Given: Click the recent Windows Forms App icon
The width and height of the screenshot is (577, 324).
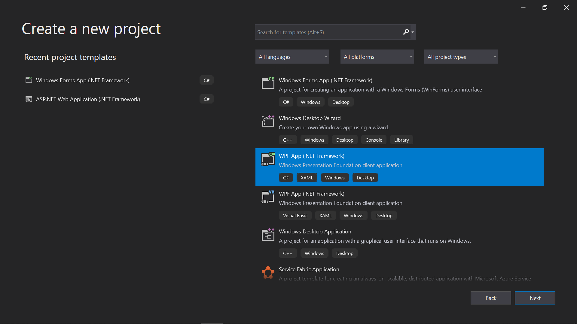Looking at the screenshot, I should coord(29,80).
